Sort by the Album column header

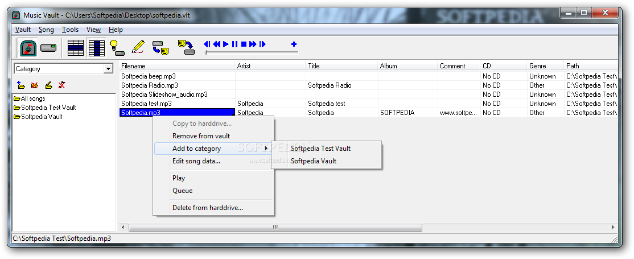(407, 66)
